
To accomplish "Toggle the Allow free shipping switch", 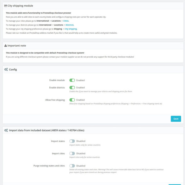I will point(72,100).
